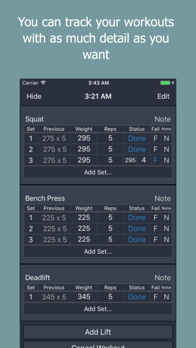The height and width of the screenshot is (348, 196).
Task: Tap previous 225 x 5 in Bench set 2
Action: [x=54, y=228]
